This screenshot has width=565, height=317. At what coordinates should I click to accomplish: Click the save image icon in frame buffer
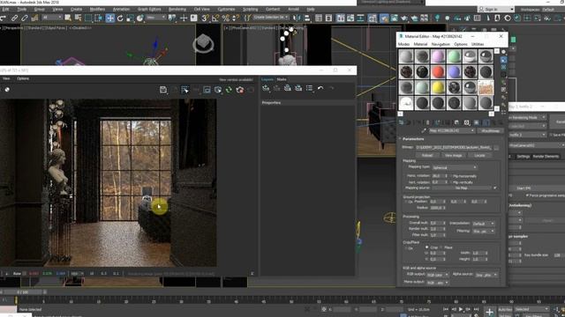pyautogui.click(x=162, y=90)
